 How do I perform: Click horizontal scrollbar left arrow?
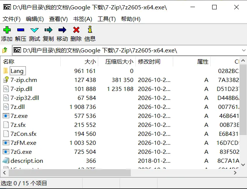(4, 173)
